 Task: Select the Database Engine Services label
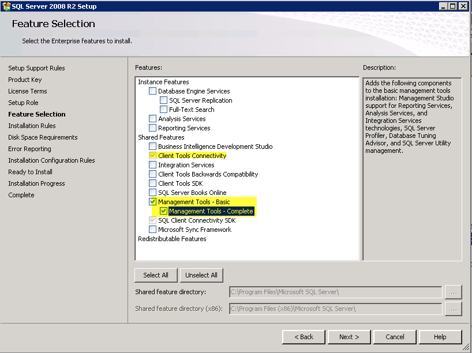[194, 91]
